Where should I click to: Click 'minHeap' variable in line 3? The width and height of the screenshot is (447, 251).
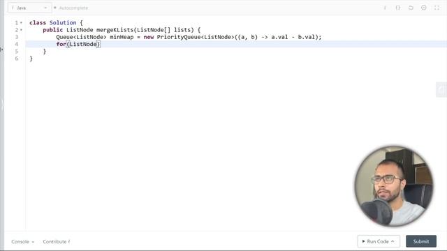tap(122, 37)
